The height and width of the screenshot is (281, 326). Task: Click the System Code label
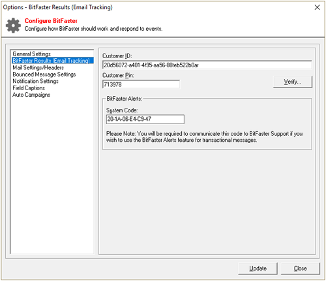click(x=122, y=110)
